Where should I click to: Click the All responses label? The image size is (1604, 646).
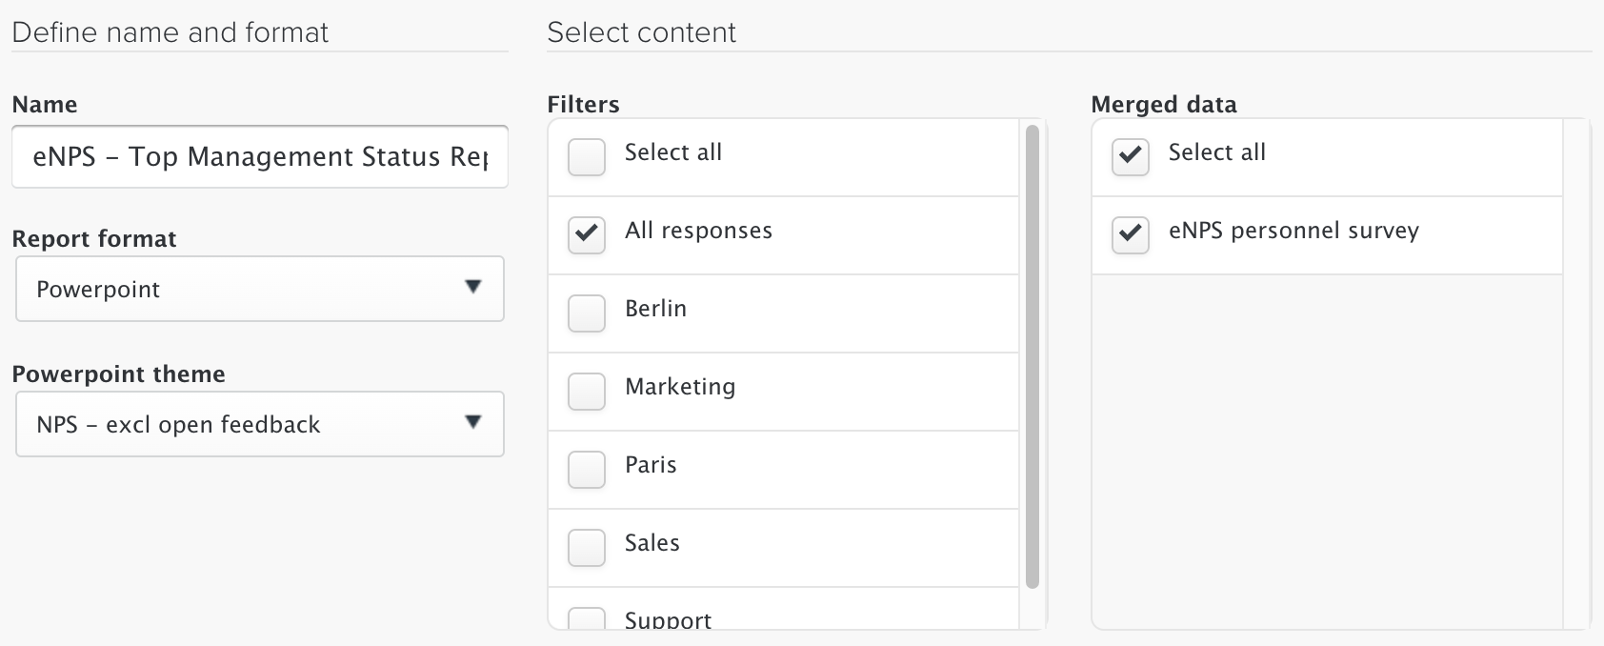(698, 231)
